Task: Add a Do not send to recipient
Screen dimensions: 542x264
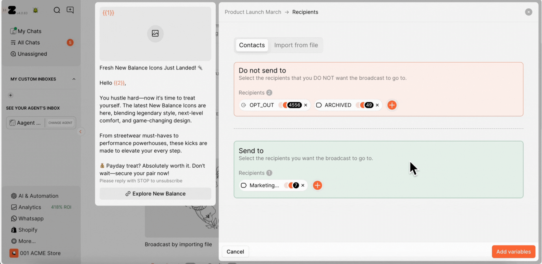Action: 392,105
